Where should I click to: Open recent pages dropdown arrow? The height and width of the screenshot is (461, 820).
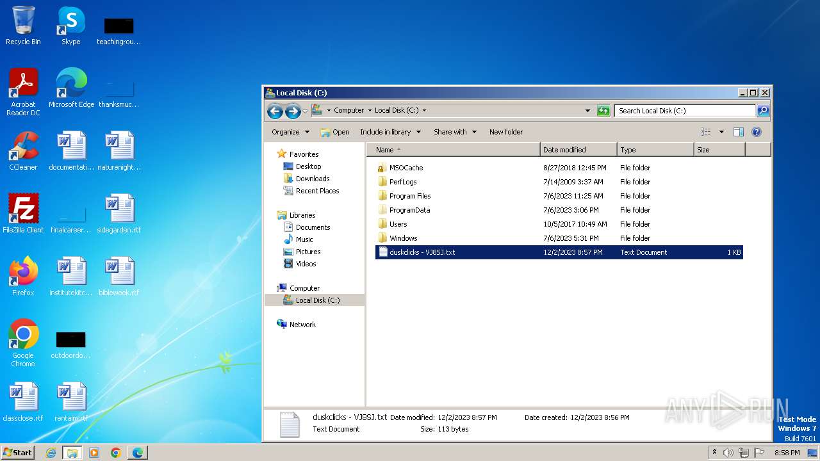point(305,111)
